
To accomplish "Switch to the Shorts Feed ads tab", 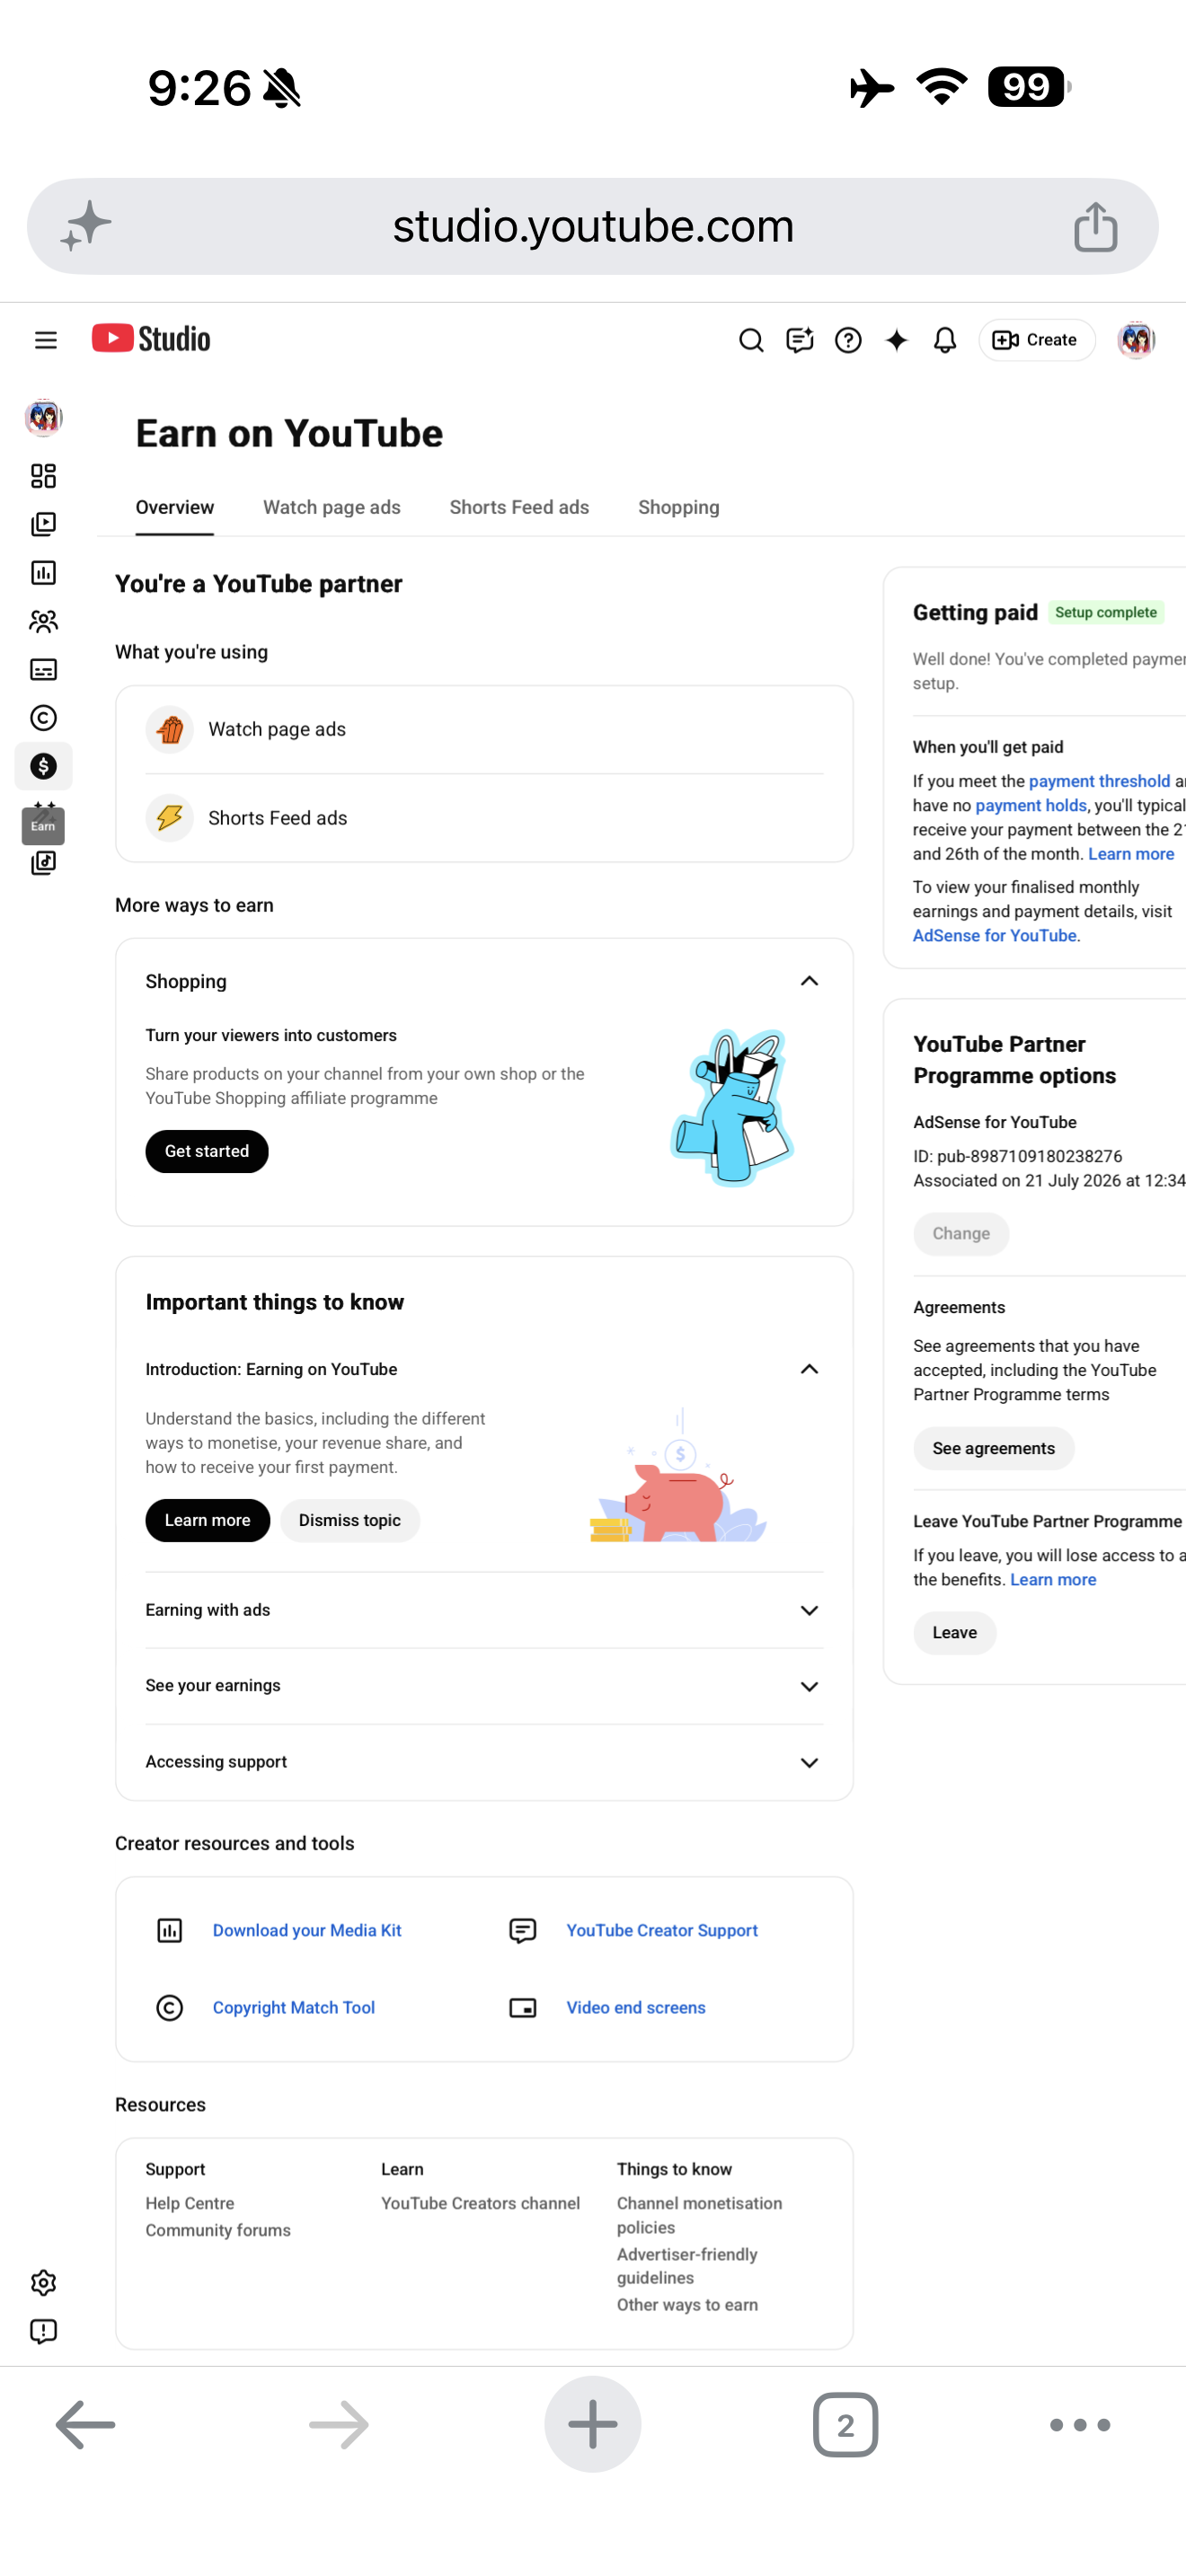I will [519, 507].
